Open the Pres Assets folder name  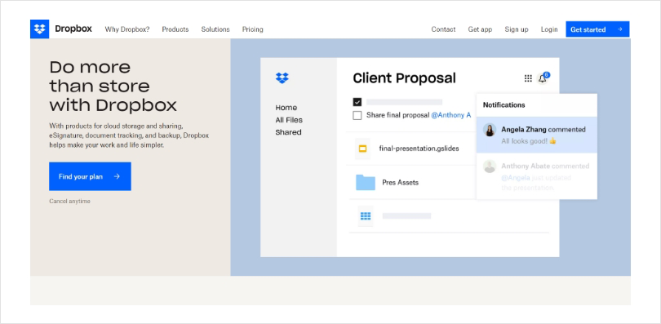coord(400,183)
